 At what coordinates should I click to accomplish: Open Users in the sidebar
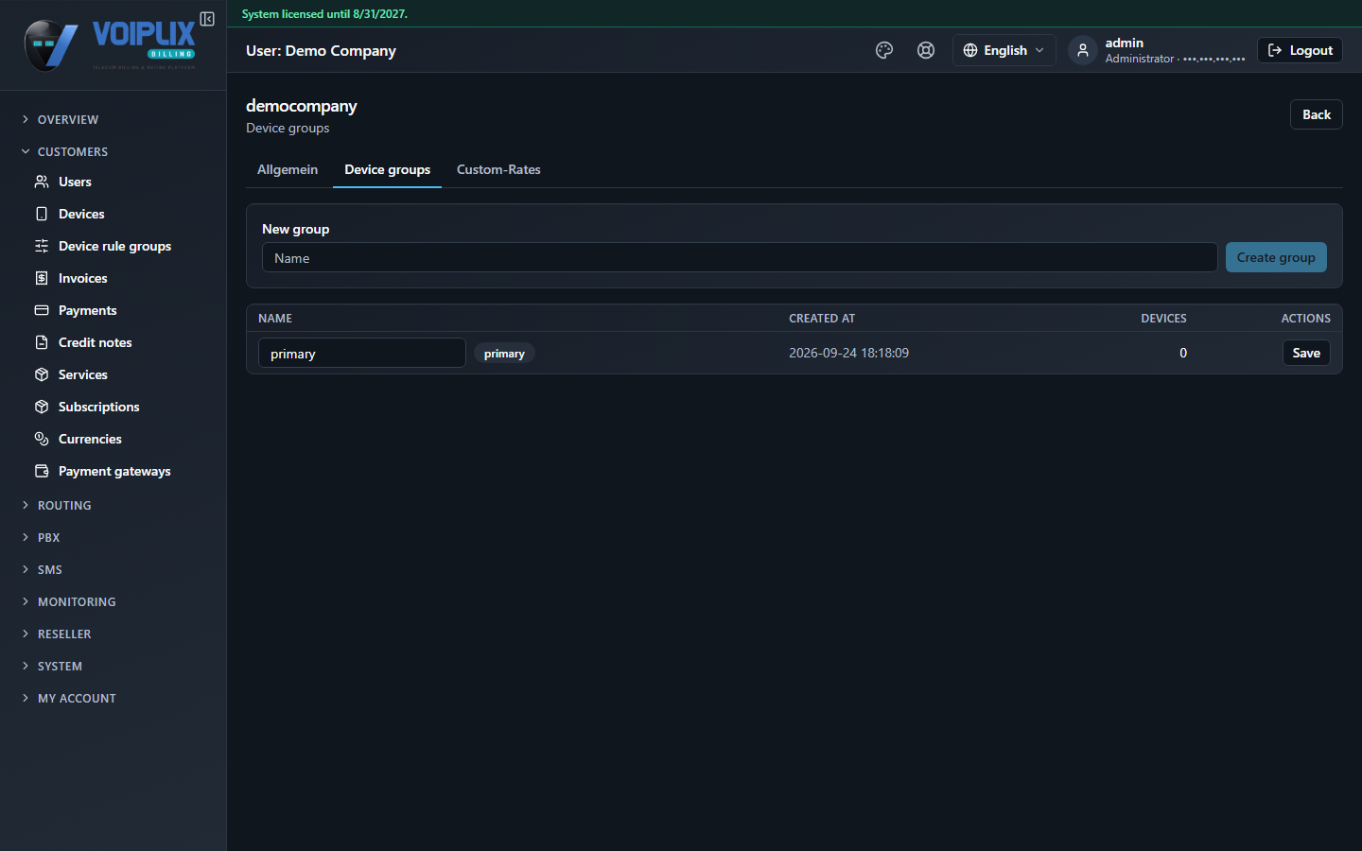coord(75,182)
